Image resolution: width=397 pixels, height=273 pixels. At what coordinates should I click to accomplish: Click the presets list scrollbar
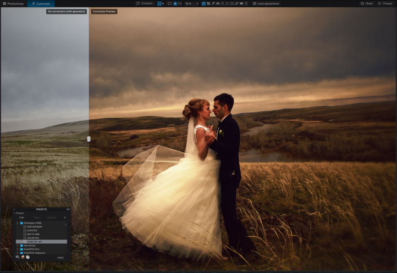tap(66, 225)
